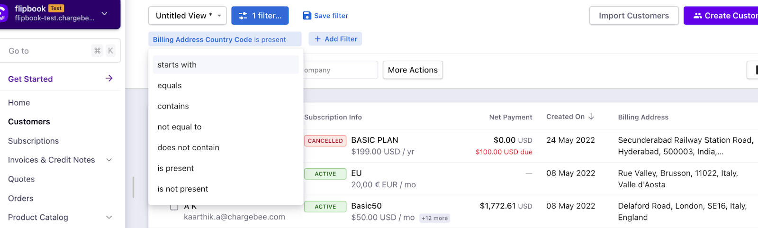Screen dimensions: 758x228
Task: Click the plus icon in Add Filter
Action: (318, 39)
